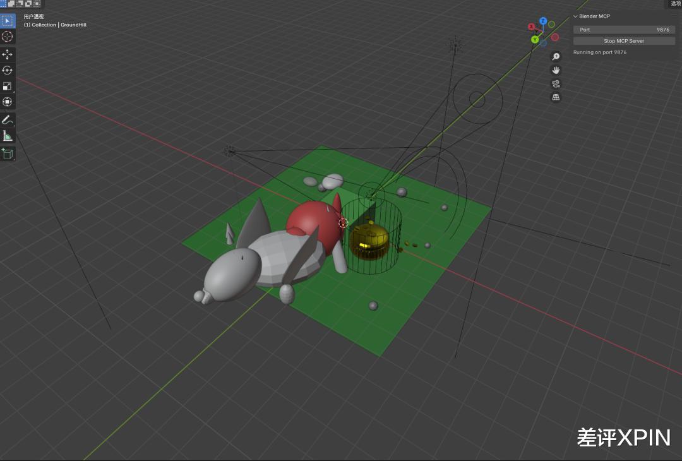Click the hollow green negative Y gizmo circle
This screenshot has width=682, height=461.
(551, 25)
